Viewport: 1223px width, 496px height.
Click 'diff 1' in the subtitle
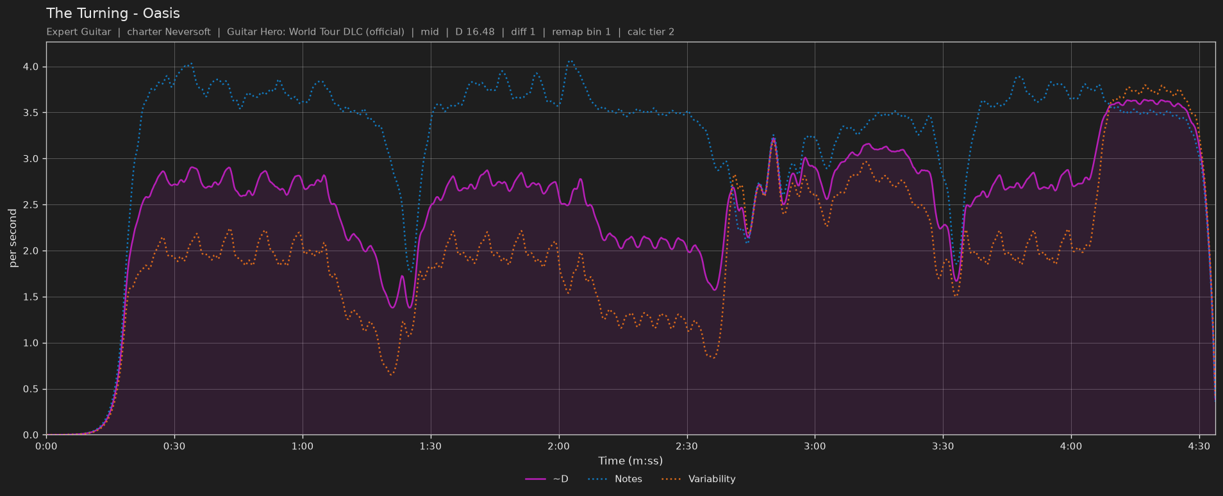tap(523, 32)
